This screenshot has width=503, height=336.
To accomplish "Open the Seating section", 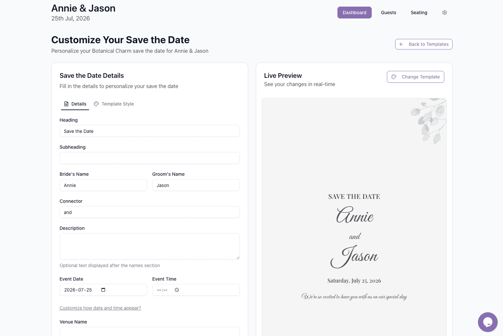I will (x=419, y=12).
